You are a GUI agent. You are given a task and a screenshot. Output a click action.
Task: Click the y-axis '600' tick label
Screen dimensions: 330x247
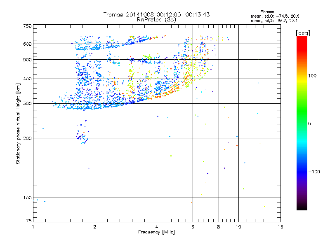(27, 44)
